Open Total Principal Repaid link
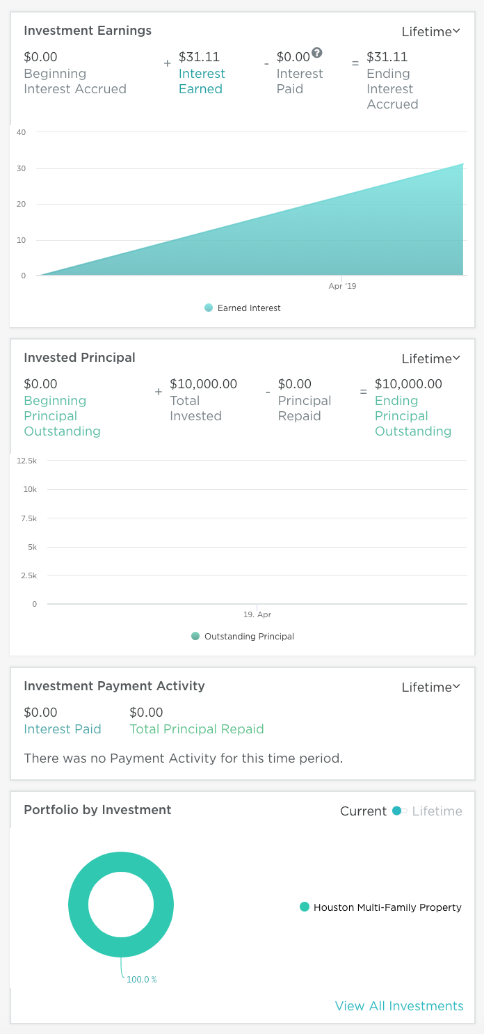 197,729
